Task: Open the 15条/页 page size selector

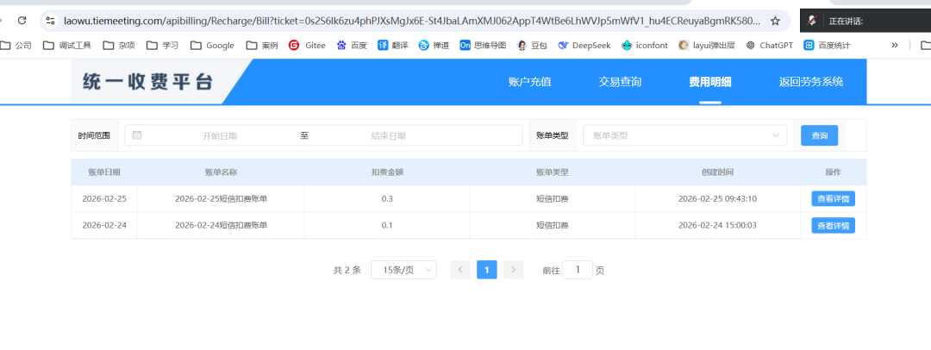Action: click(x=403, y=270)
